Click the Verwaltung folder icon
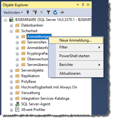 pos(17,93)
